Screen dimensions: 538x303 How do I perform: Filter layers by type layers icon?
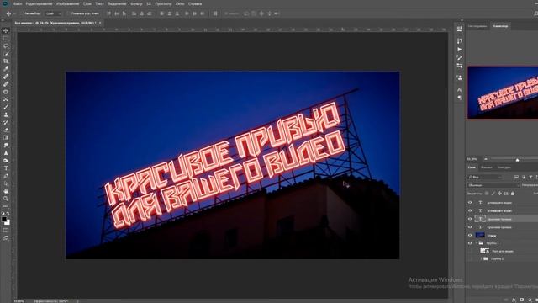point(530,177)
